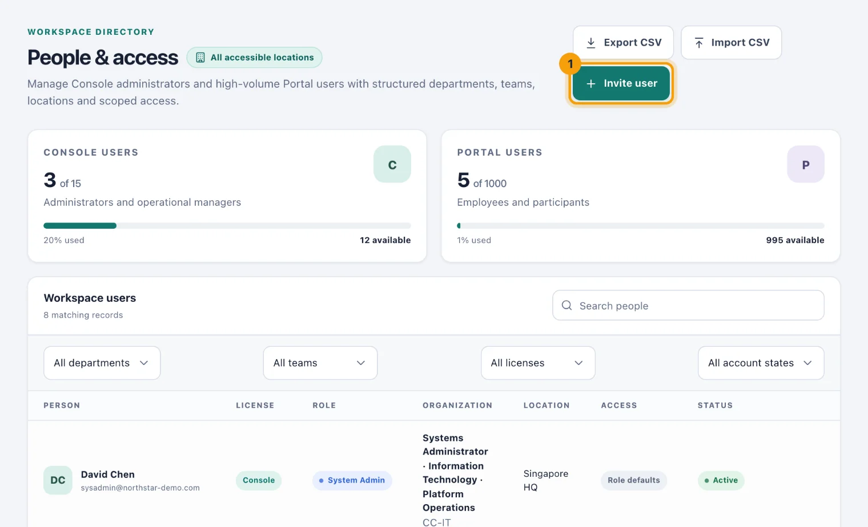The width and height of the screenshot is (868, 527).
Task: Click the LOCATION column header
Action: point(546,406)
